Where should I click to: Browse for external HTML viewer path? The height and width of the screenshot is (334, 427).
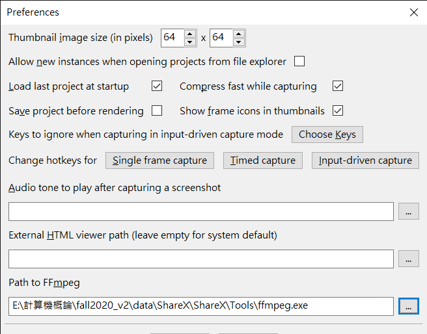coord(409,259)
